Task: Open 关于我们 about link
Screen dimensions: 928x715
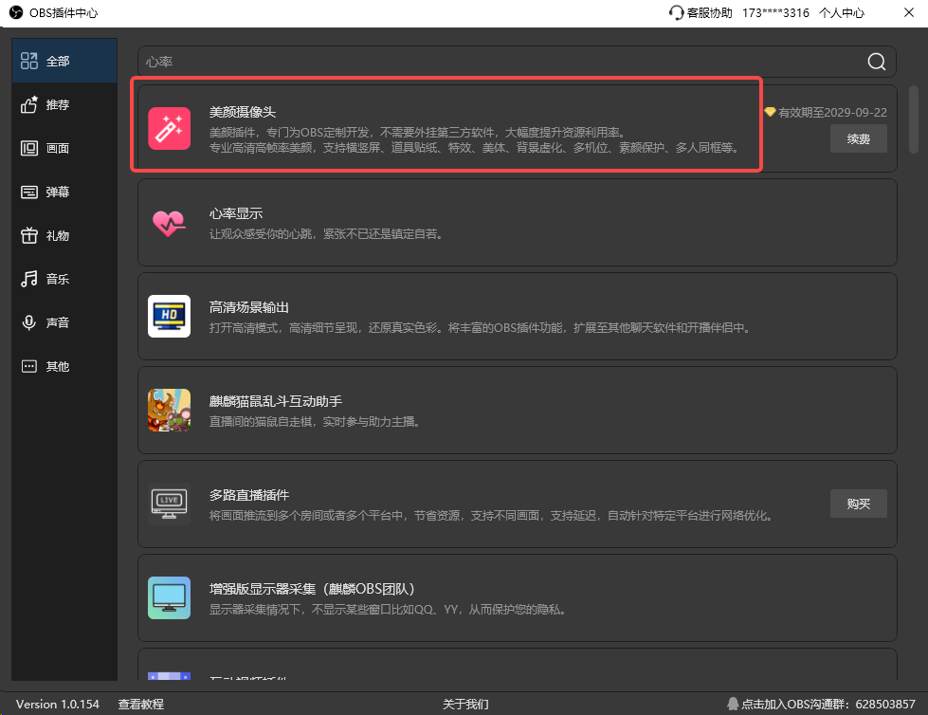Action: click(x=465, y=704)
